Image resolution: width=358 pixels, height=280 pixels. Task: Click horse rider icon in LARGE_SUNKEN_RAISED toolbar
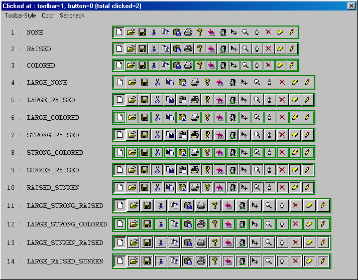(x=228, y=242)
